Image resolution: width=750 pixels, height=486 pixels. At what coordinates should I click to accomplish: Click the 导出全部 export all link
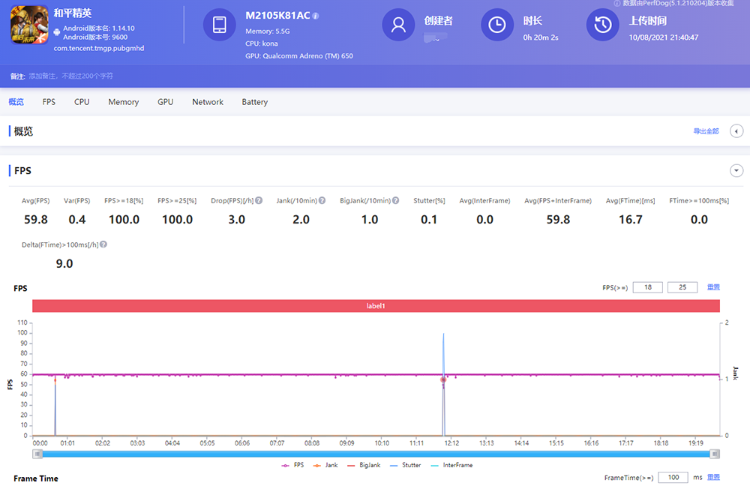(x=706, y=131)
